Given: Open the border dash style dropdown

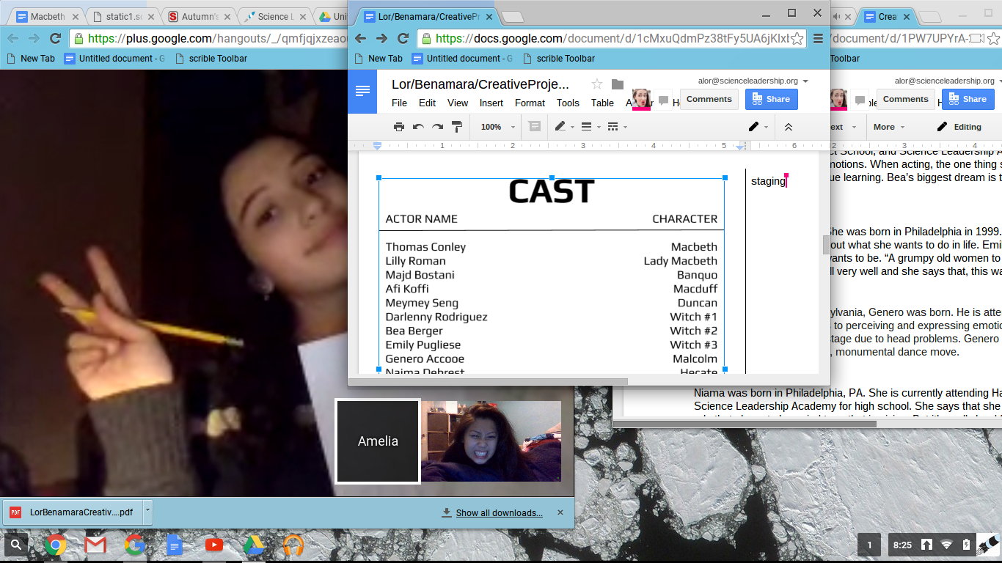Looking at the screenshot, I should click(617, 127).
